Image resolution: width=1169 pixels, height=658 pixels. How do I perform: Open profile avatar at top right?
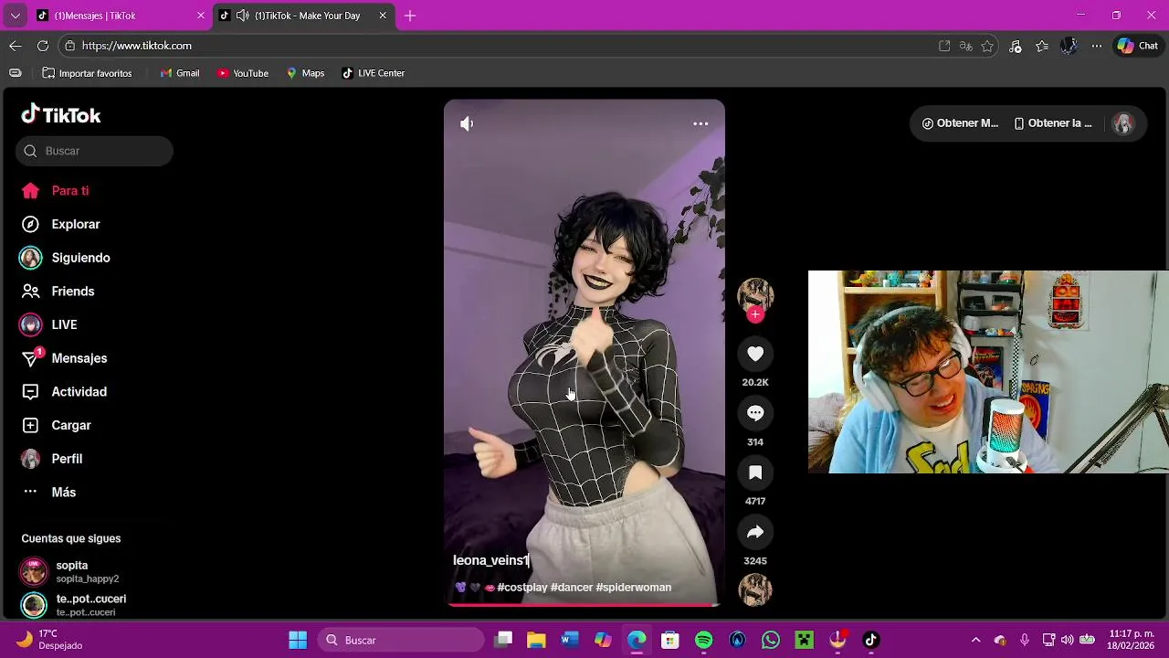pyautogui.click(x=1123, y=123)
